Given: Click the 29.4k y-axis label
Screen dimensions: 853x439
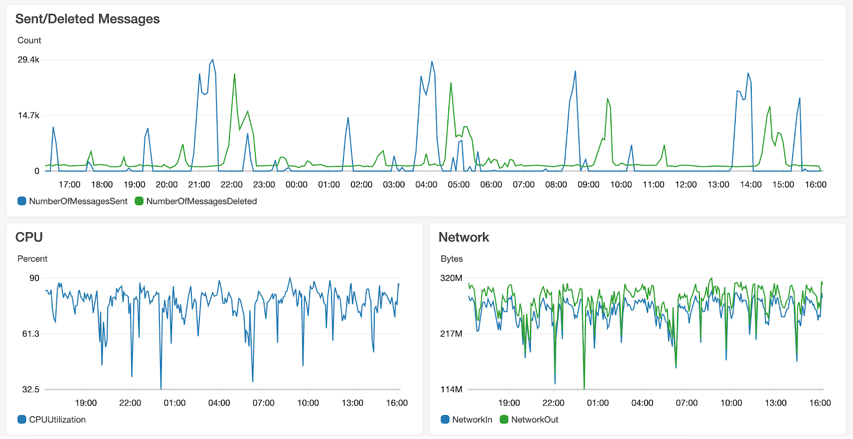Looking at the screenshot, I should [x=28, y=60].
